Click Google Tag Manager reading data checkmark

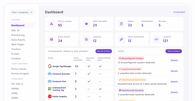click(x=89, y=66)
